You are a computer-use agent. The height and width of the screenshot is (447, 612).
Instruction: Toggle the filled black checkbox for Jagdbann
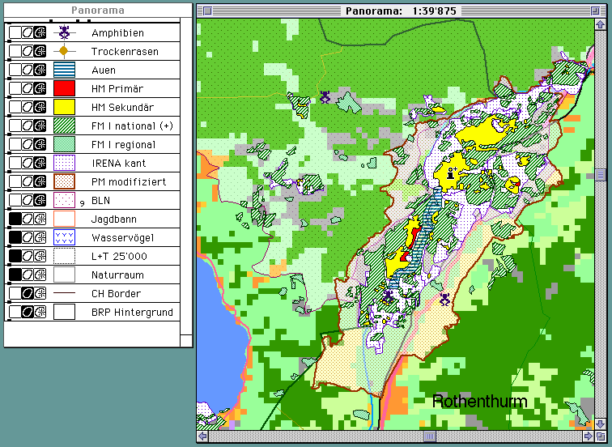click(15, 219)
